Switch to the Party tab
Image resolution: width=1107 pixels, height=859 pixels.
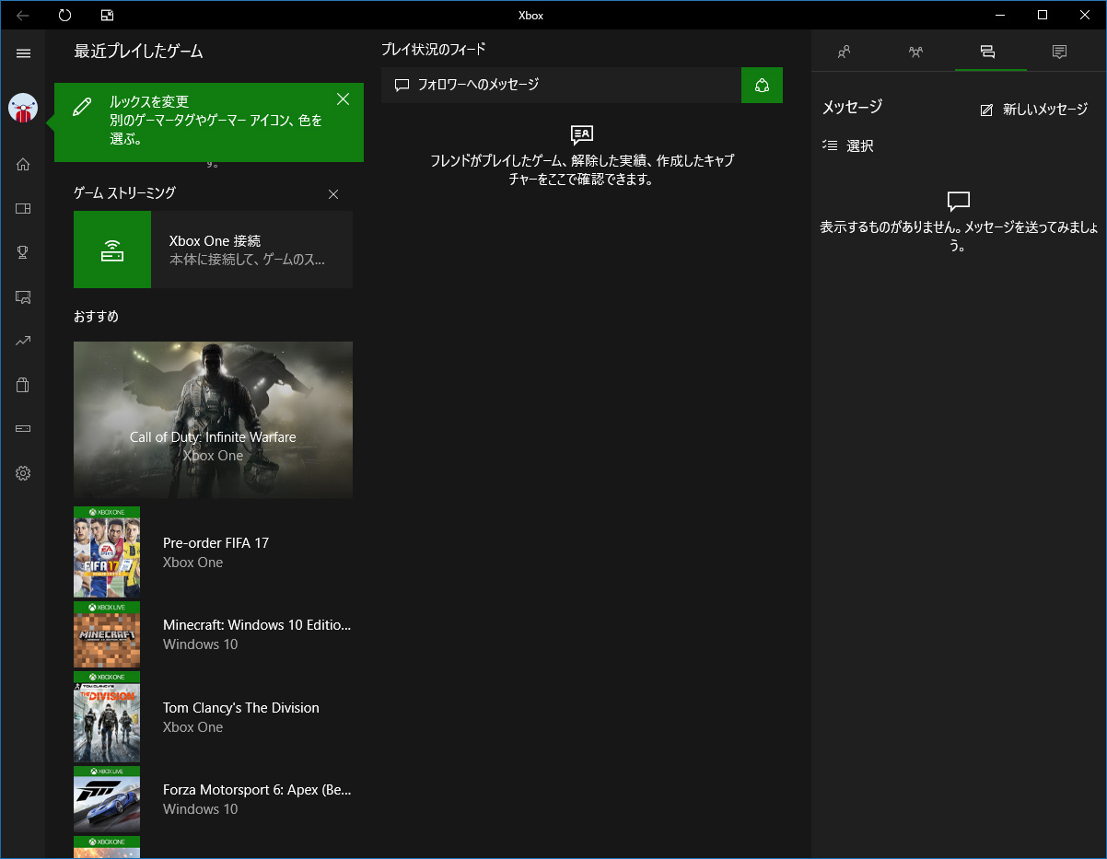click(x=915, y=52)
